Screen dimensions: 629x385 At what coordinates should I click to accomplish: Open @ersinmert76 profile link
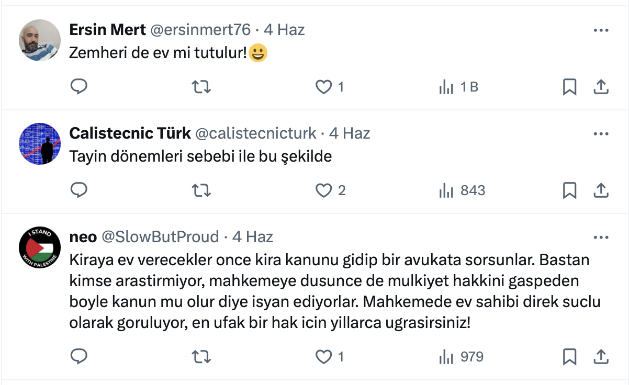[x=200, y=30]
